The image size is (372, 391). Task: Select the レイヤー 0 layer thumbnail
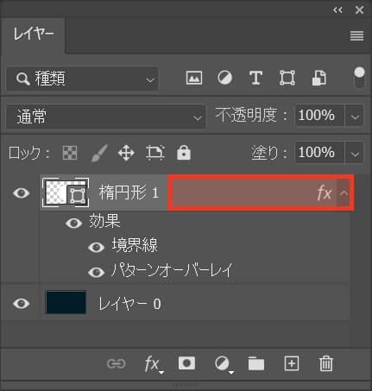[x=66, y=303]
